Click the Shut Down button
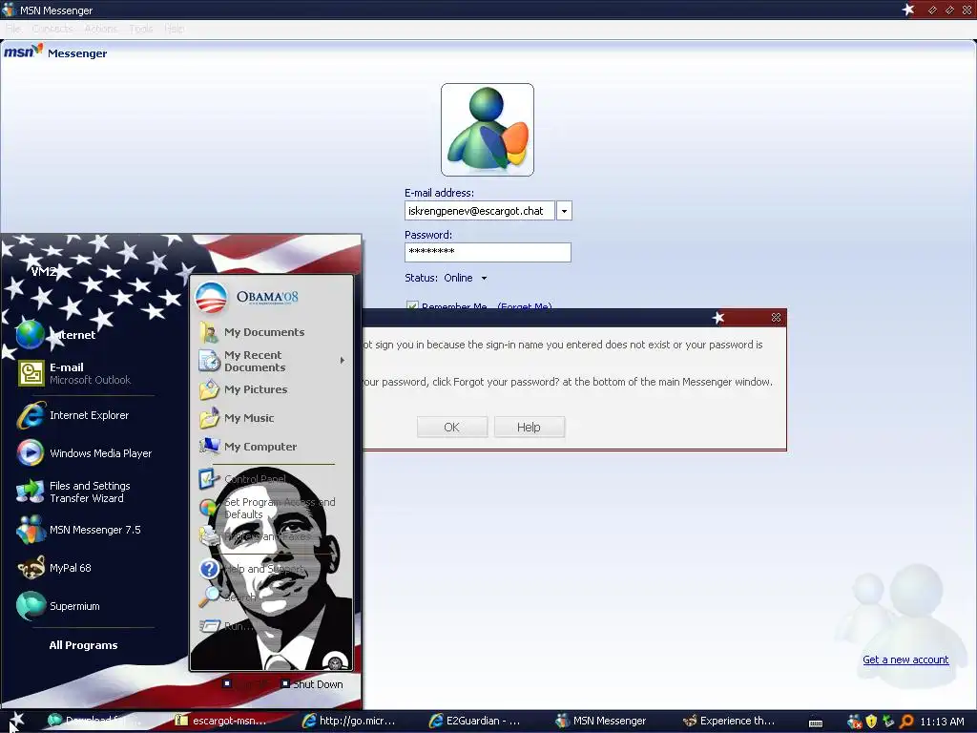Image resolution: width=977 pixels, height=733 pixels. tap(312, 684)
